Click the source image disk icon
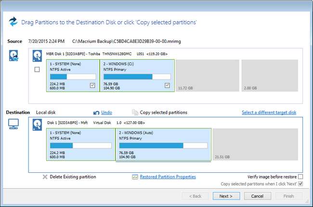The width and height of the screenshot is (313, 207). point(14,56)
